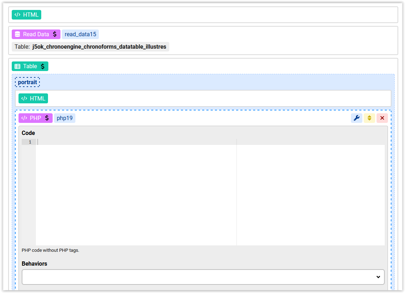Viewport: 405px width, 293px height.
Task: Click code icon on HTML badge under portrait
Action: click(x=24, y=99)
